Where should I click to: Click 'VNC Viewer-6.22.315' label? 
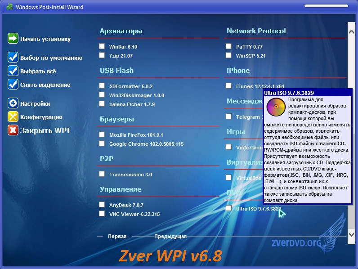(x=134, y=214)
